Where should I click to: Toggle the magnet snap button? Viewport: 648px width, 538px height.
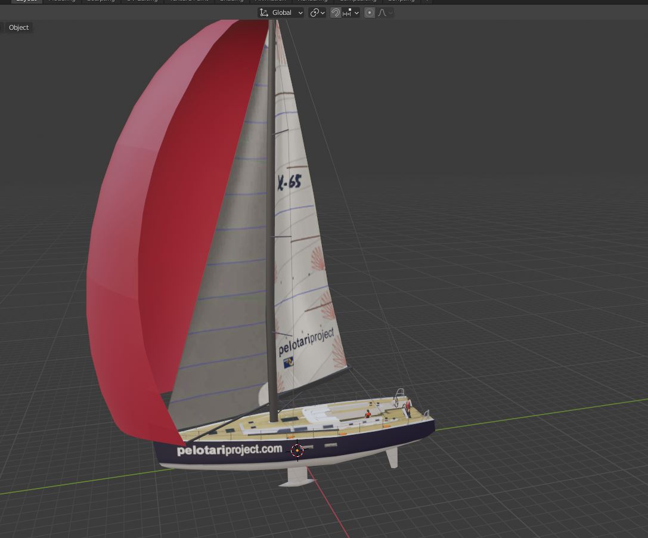335,13
